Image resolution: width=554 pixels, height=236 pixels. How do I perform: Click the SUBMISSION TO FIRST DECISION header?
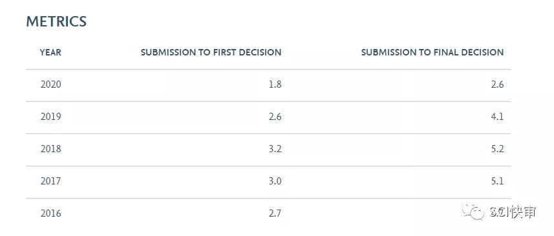point(211,52)
